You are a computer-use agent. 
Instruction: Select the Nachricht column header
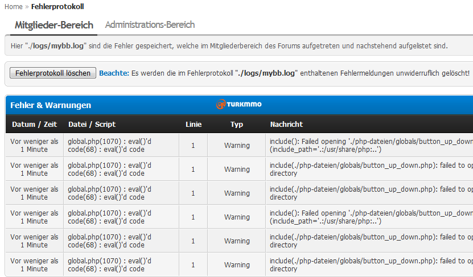tap(286, 124)
